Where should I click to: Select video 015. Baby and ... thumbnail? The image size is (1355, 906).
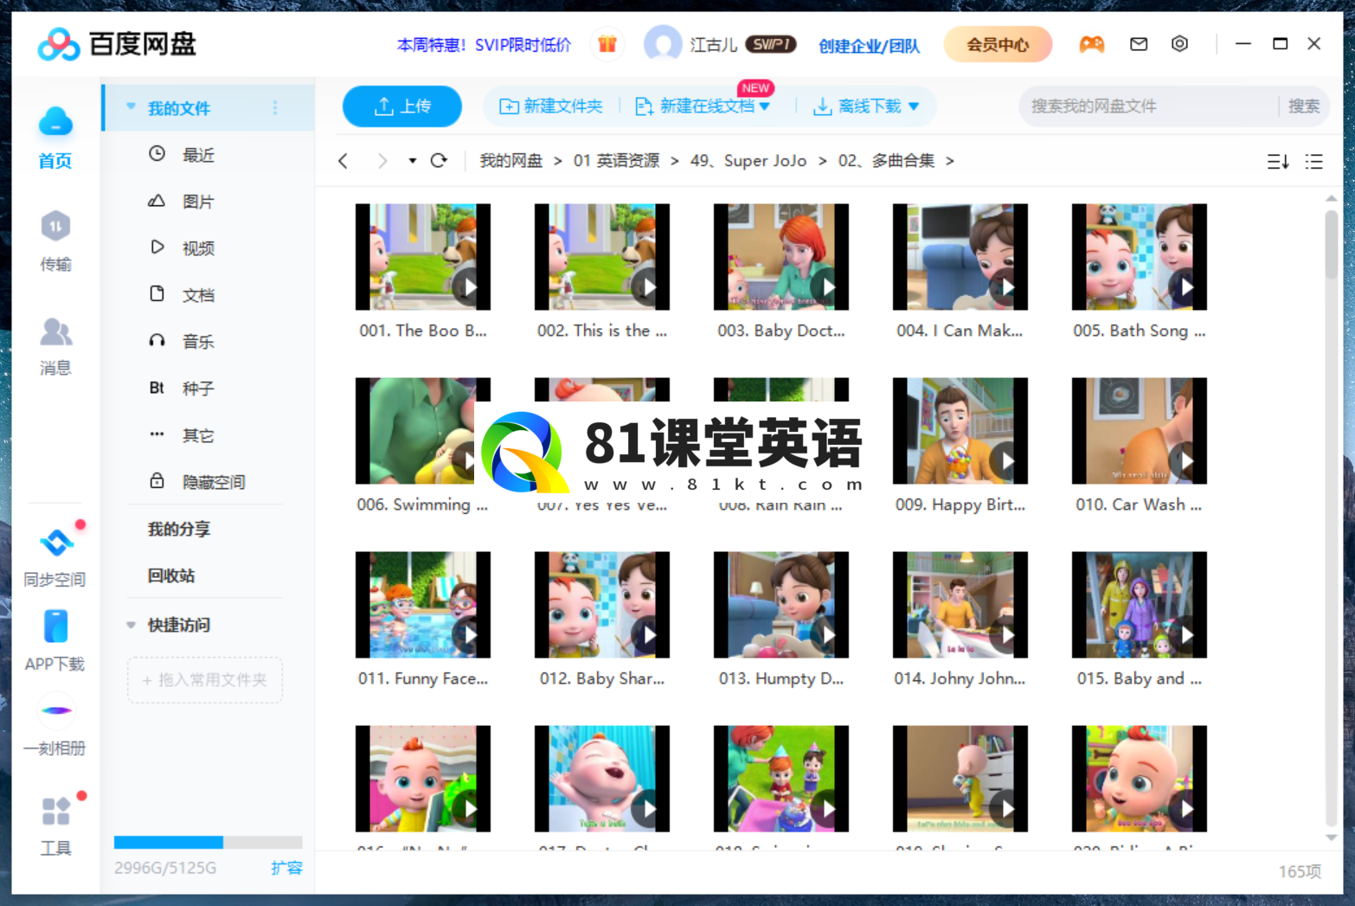coord(1140,605)
